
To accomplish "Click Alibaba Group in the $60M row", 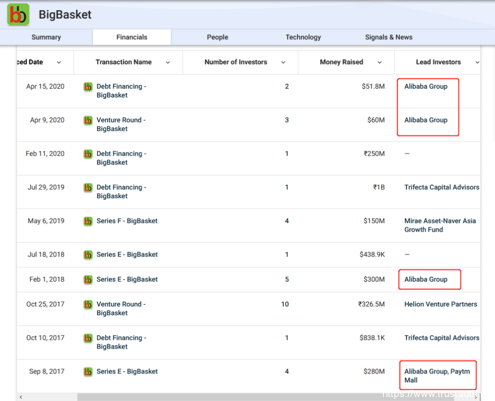I will (x=426, y=120).
